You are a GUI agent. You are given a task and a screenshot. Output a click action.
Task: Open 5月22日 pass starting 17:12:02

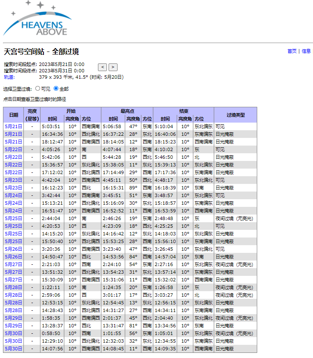pyautogui.click(x=14, y=172)
